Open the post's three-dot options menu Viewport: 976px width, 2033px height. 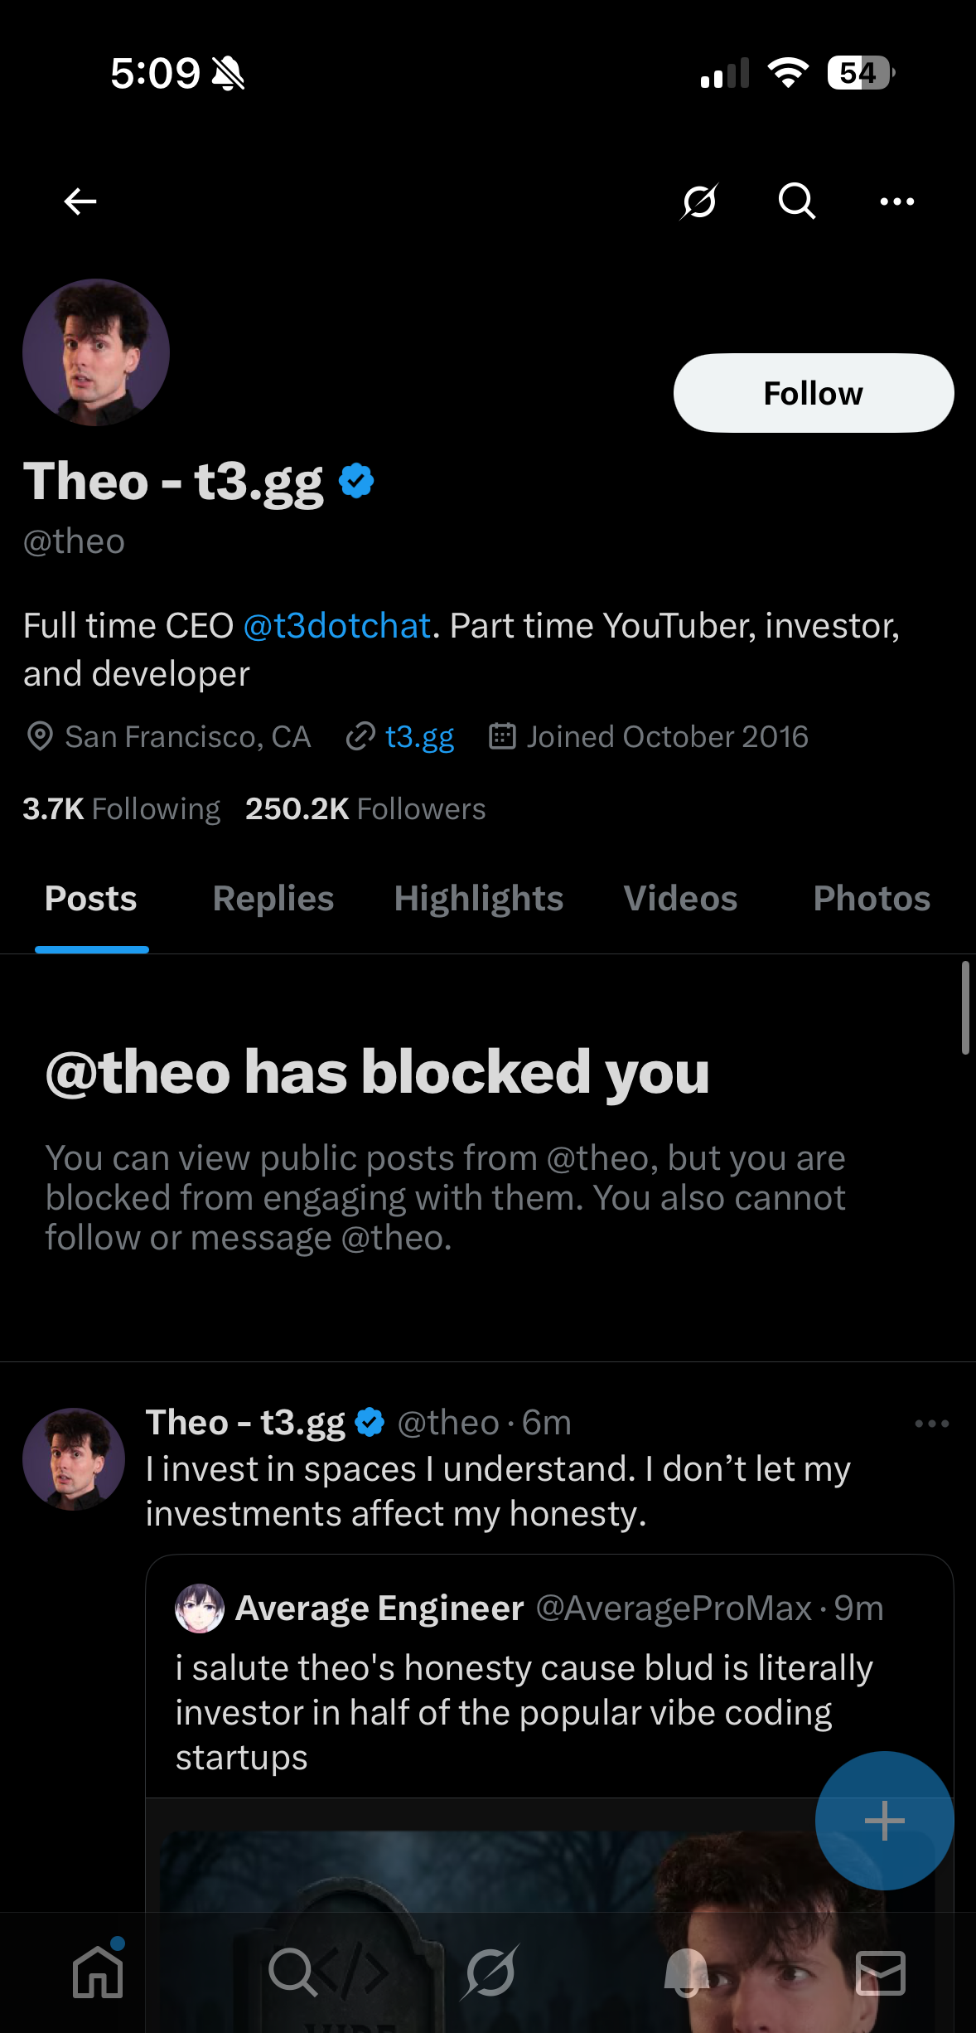[931, 1424]
